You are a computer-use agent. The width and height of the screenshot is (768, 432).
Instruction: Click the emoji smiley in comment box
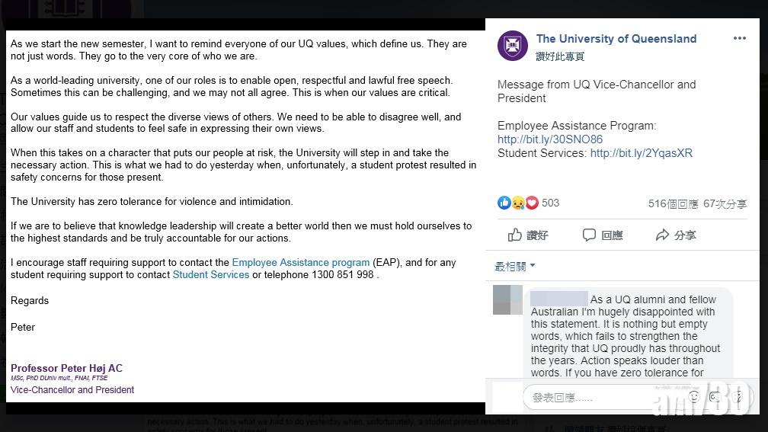pyautogui.click(x=694, y=397)
